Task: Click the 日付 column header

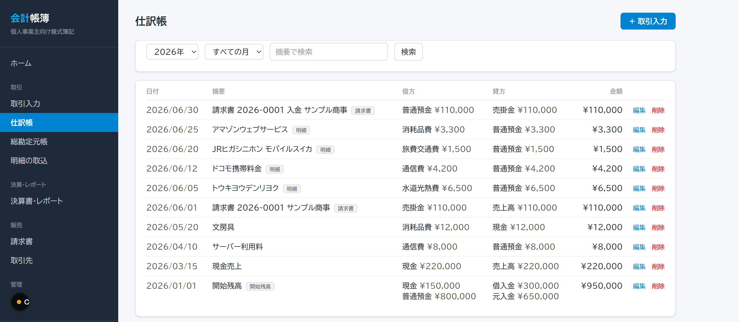Action: point(152,91)
